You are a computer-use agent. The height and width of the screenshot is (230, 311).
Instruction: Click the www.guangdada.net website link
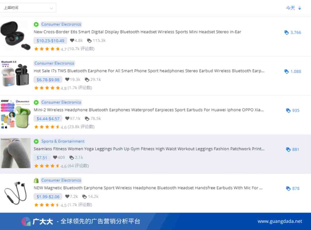pyautogui.click(x=280, y=221)
